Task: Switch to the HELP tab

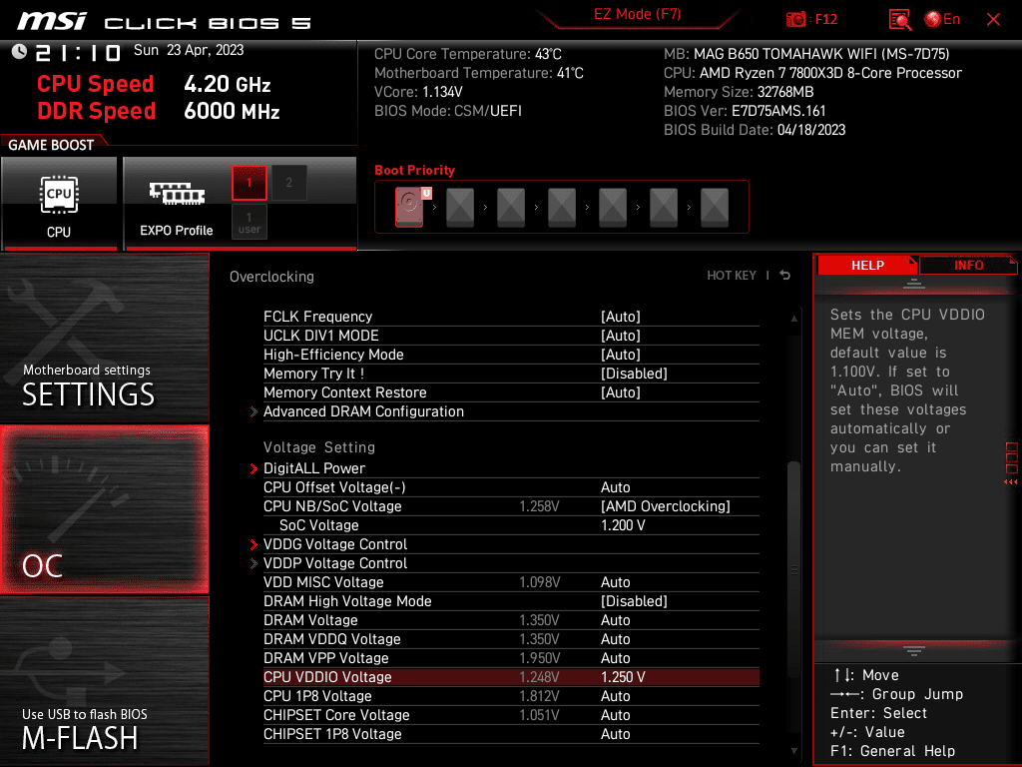Action: (867, 266)
